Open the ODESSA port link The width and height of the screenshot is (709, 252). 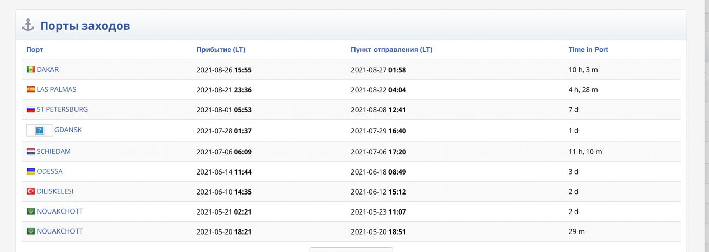click(49, 171)
